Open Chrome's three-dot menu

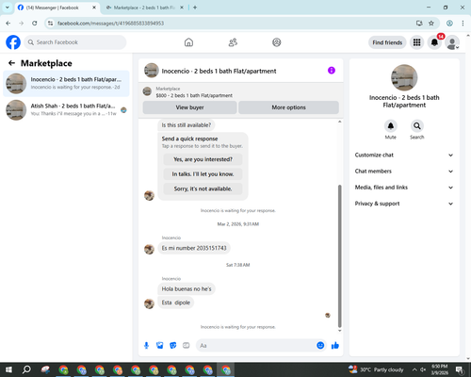coord(463,24)
